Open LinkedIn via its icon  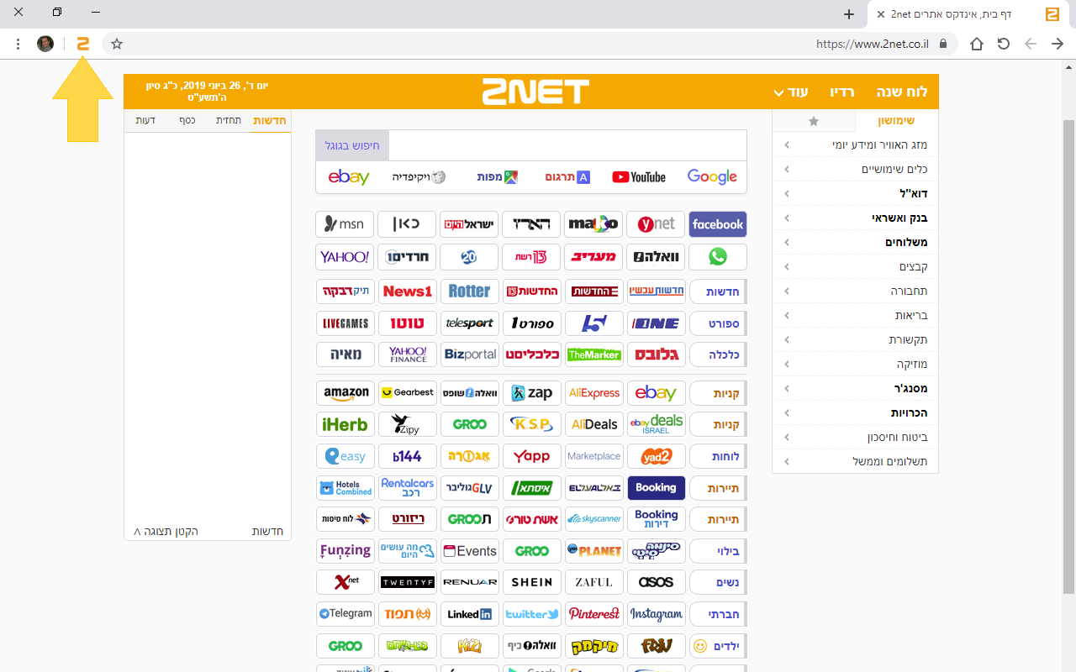469,614
